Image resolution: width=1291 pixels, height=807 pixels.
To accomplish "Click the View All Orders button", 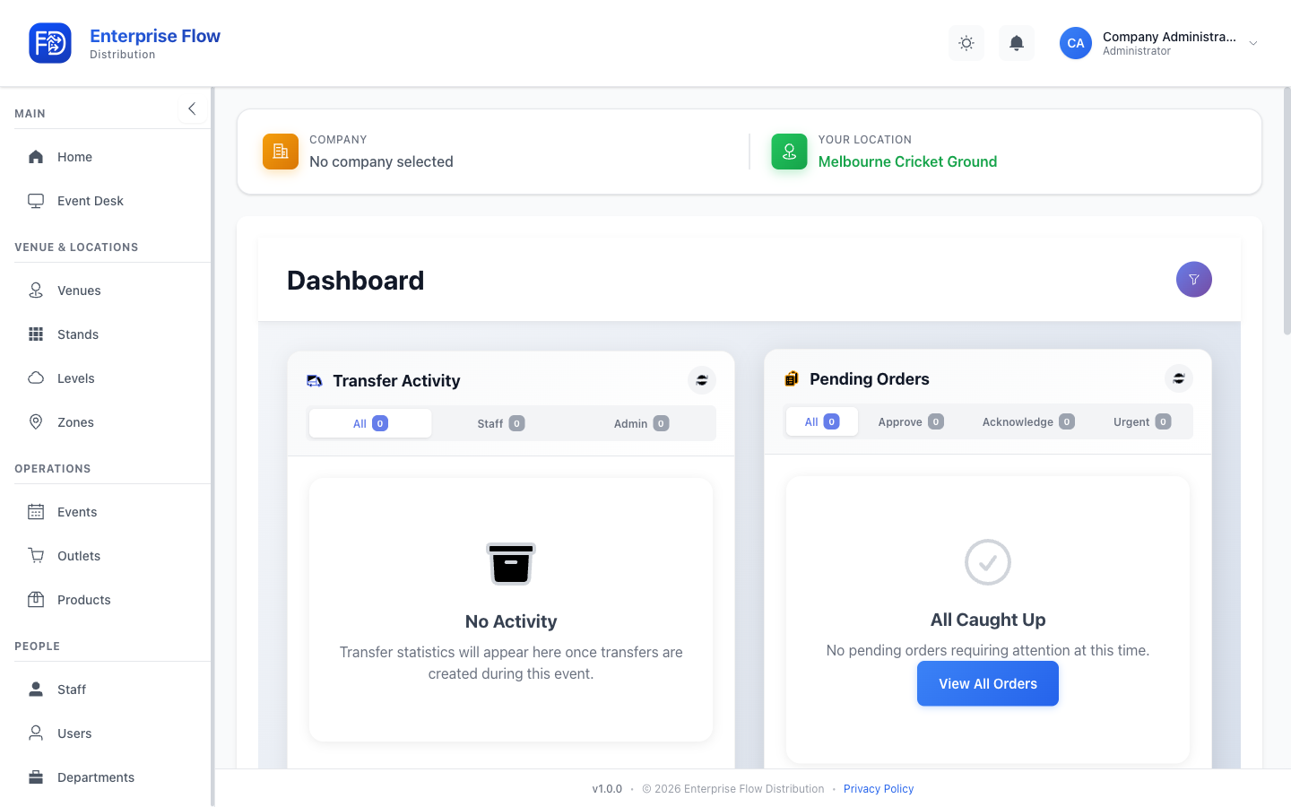I will point(988,683).
